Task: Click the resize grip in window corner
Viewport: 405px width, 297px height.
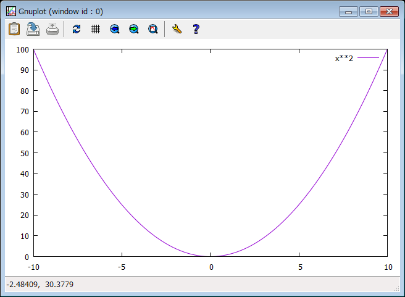Action: [397, 288]
